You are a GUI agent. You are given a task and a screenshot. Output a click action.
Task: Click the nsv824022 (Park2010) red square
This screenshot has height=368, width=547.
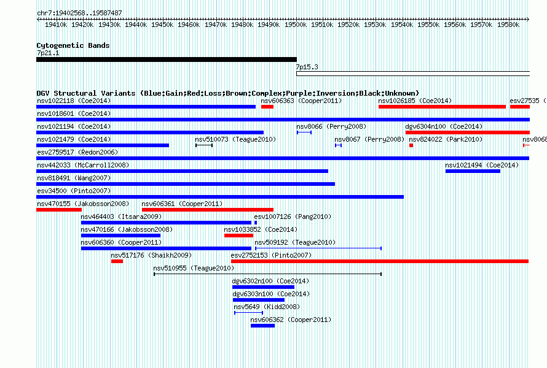411,145
